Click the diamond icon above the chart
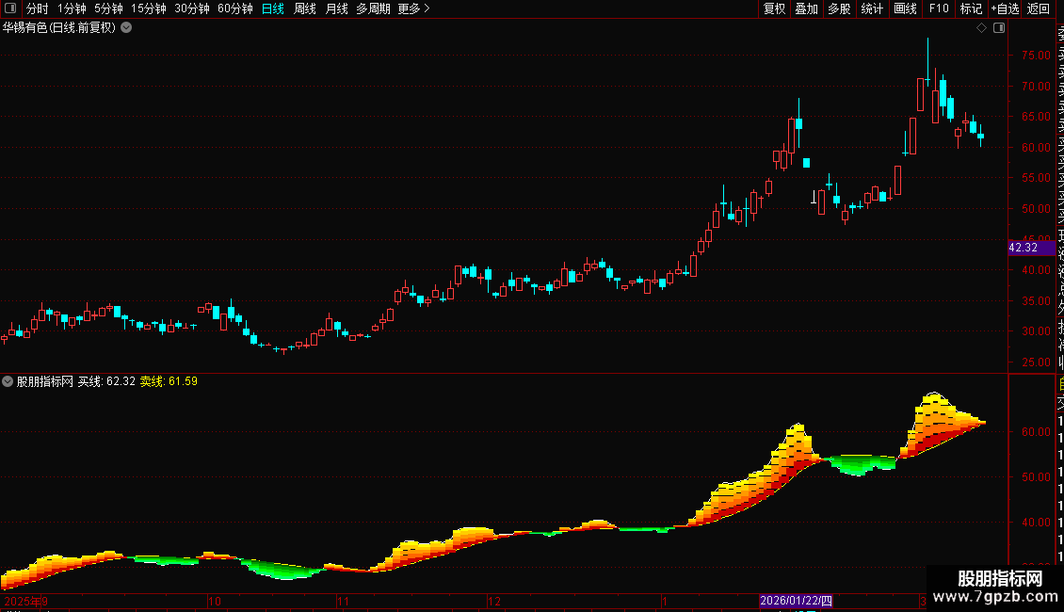This screenshot has width=1064, height=612. click(981, 28)
